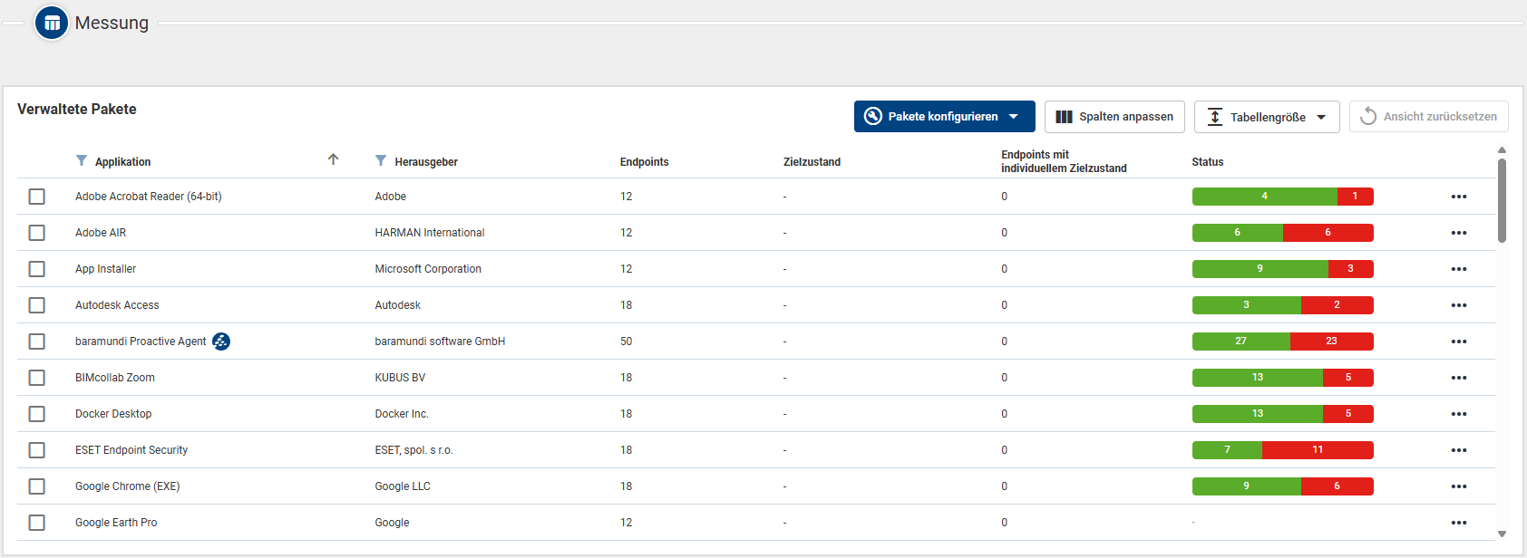Open three-dot menu for BIMcollab Zoom
The width and height of the screenshot is (1527, 558).
(x=1458, y=378)
